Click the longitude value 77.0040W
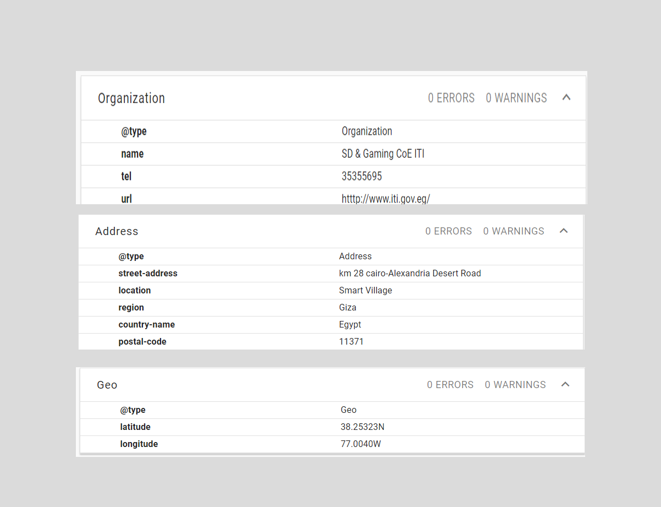Viewport: 661px width, 507px height. [x=360, y=444]
